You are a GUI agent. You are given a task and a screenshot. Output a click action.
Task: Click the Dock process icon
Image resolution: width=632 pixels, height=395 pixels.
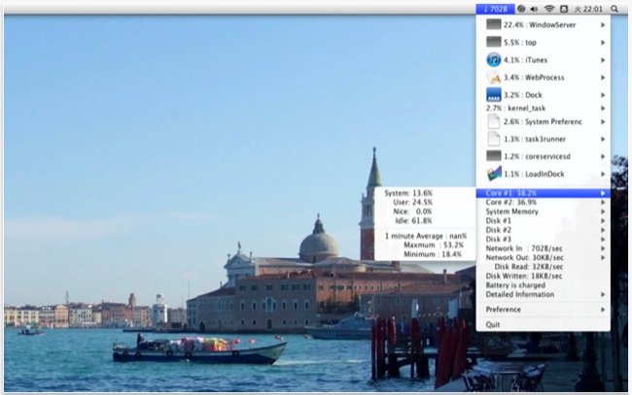(493, 95)
